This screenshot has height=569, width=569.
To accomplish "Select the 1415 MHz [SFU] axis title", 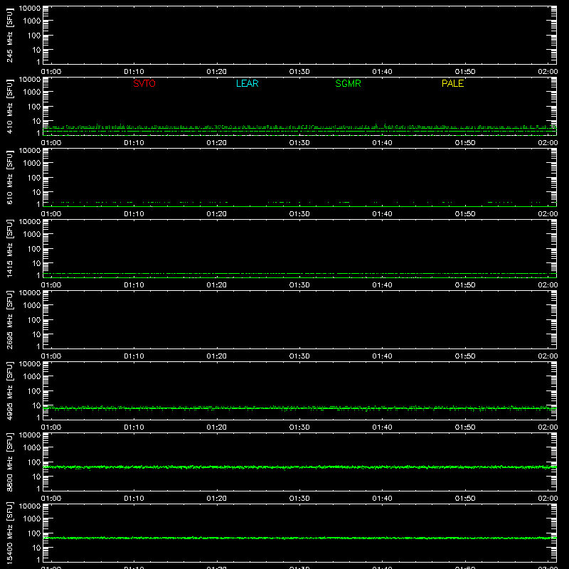I will click(x=9, y=248).
